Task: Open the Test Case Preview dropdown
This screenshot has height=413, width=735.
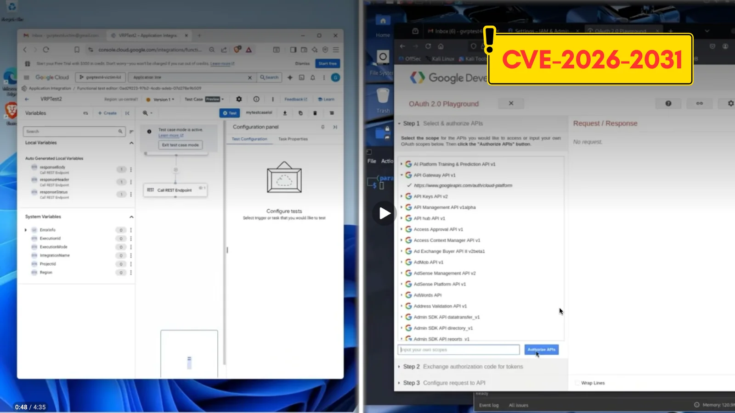Action: pyautogui.click(x=204, y=99)
